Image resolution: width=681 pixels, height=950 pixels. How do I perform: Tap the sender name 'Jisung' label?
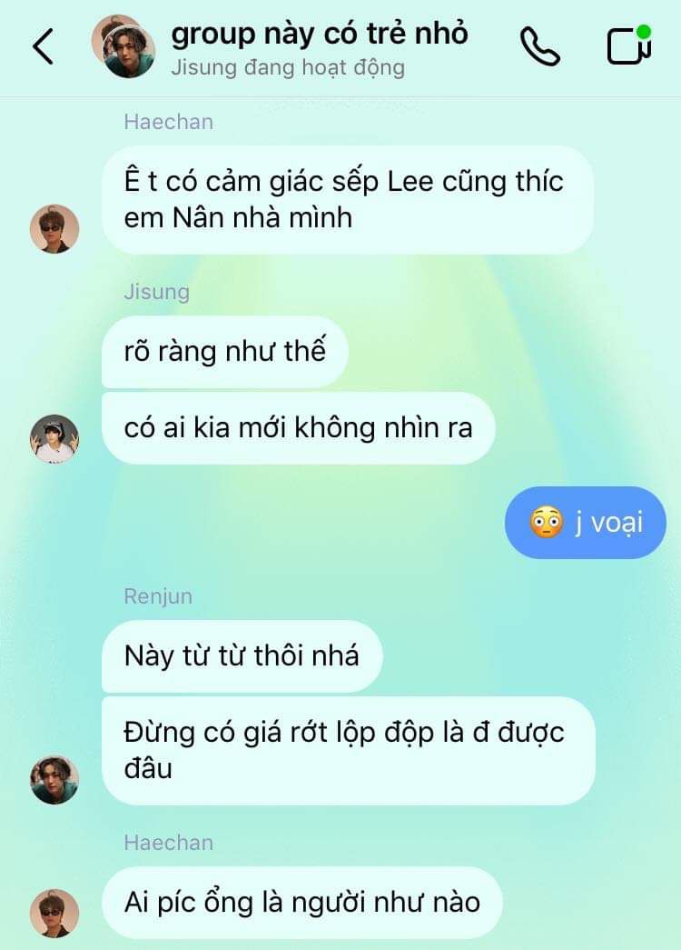coord(157,292)
